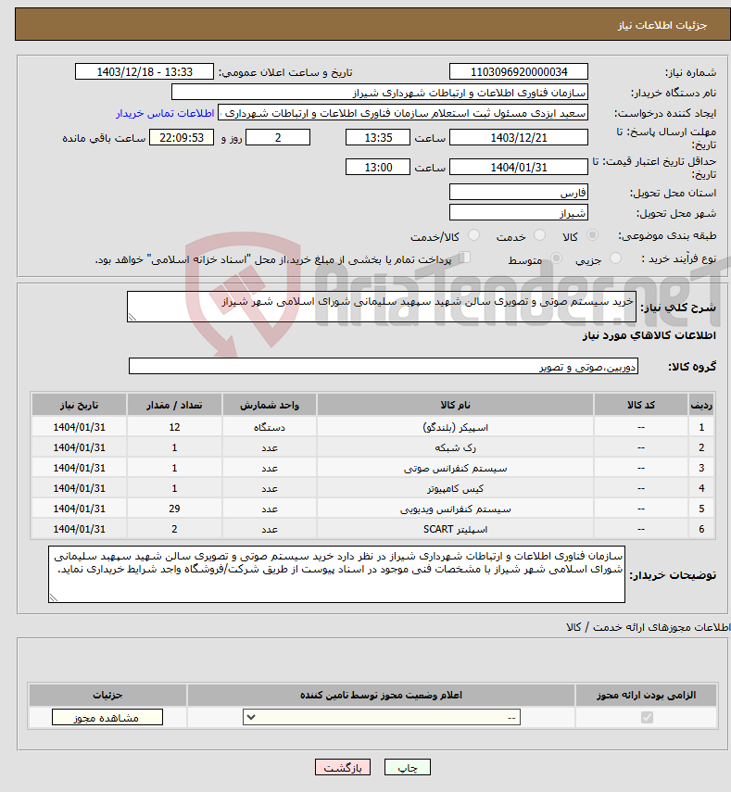Image resolution: width=731 pixels, height=792 pixels.
Task: Click the goods group field دوربین،صوتی و تصویر
Action: [x=384, y=366]
